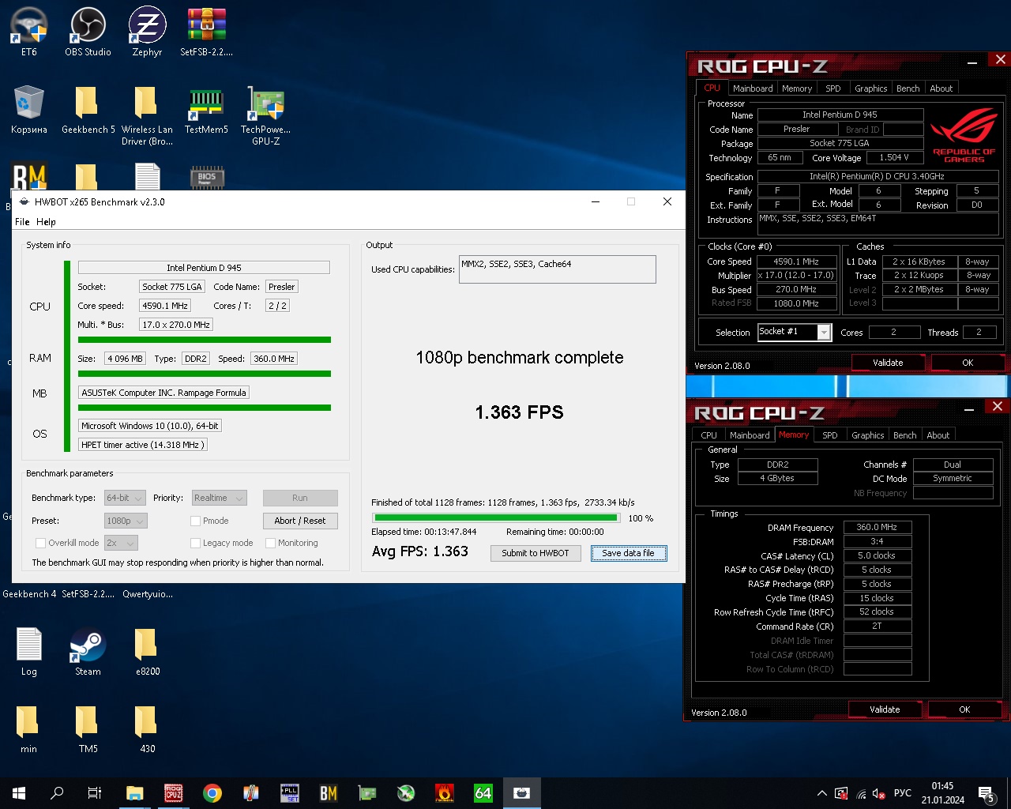Launch Steam from the desktop
The height and width of the screenshot is (809, 1011).
[x=88, y=651]
